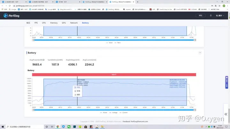Click the translate page icon in the address bar

click(216, 6)
